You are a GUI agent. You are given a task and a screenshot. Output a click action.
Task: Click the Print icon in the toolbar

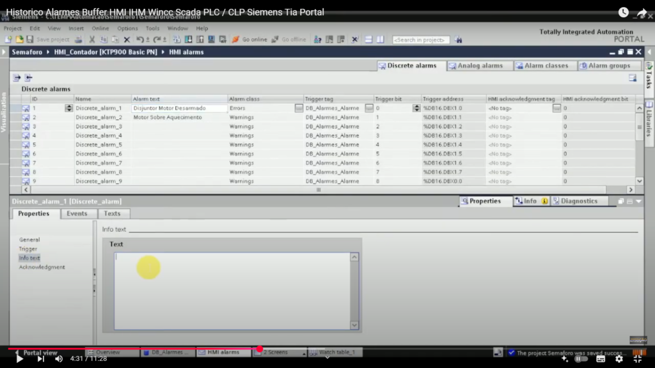78,40
